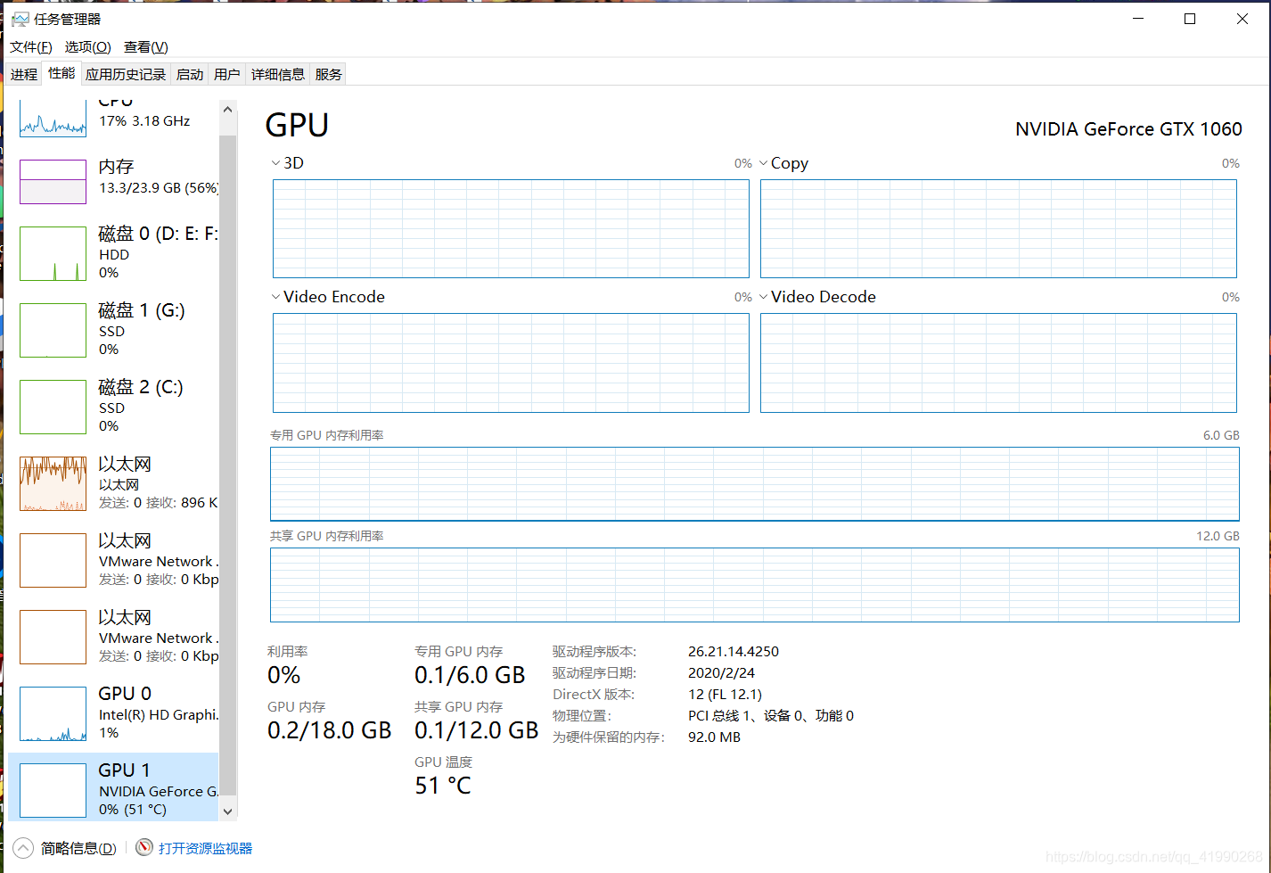Minimize the Task Manager window
Viewport: 1271px width, 873px height.
[1138, 19]
